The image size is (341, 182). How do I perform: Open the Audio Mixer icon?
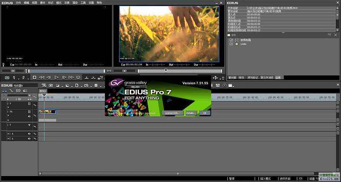[217, 85]
